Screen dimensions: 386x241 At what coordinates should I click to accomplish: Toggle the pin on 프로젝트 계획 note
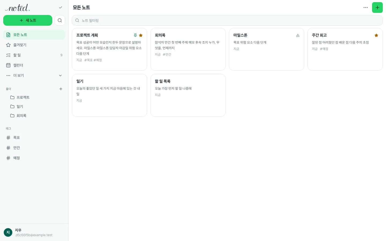tap(135, 35)
